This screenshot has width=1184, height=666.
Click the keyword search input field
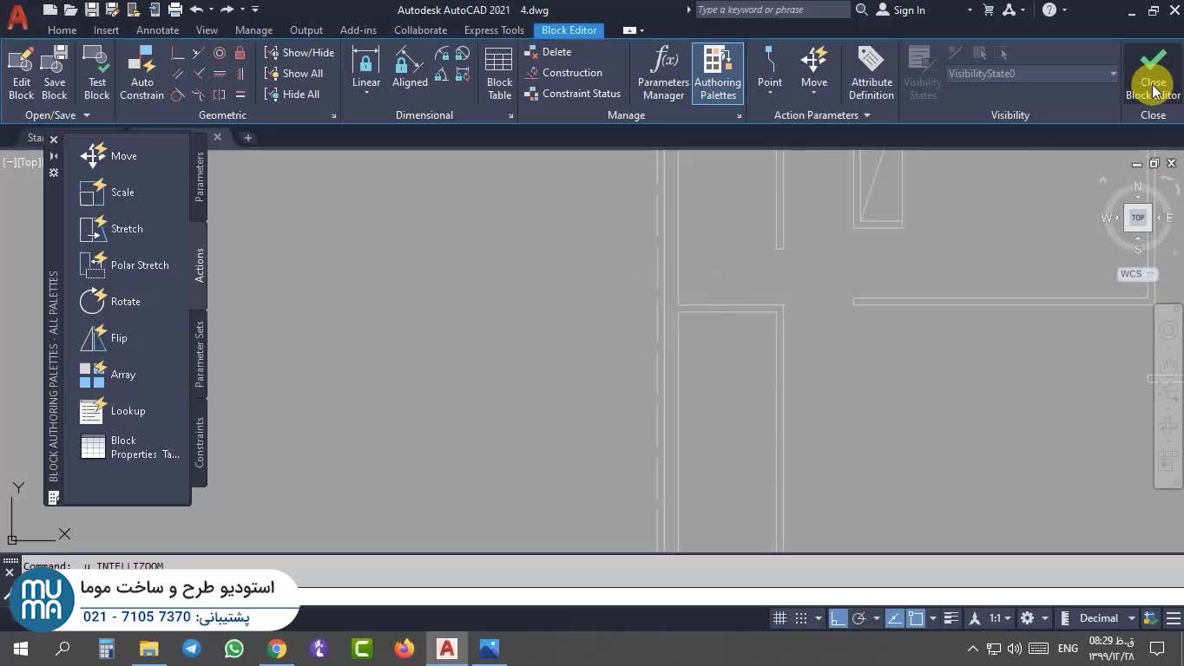(x=772, y=10)
